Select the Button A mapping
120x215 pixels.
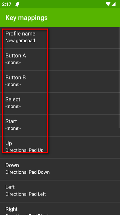click(60, 59)
